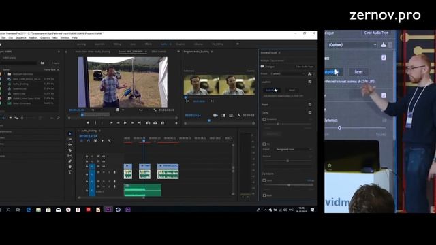Toggle the Clarity section checkbox
Viewport: 436px width, 245px height.
tap(310, 112)
